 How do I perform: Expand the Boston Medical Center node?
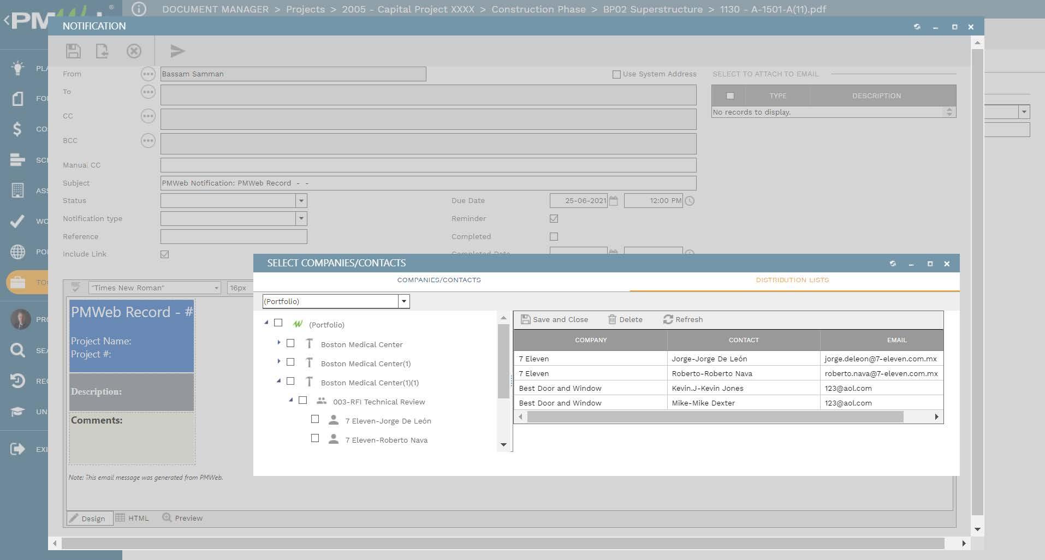click(x=278, y=343)
